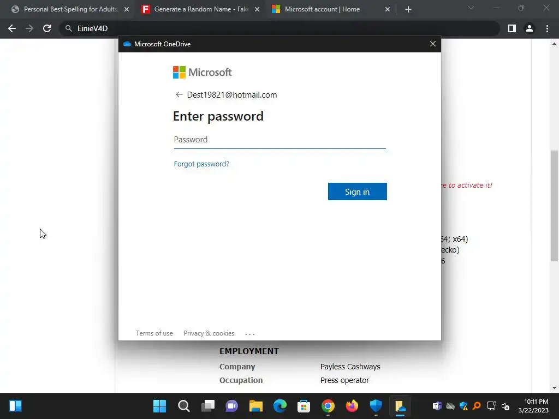Open the Chat app on taskbar
Image resolution: width=559 pixels, height=419 pixels.
(231, 406)
